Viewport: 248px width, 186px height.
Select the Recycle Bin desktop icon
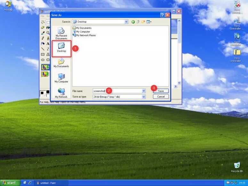point(237,167)
